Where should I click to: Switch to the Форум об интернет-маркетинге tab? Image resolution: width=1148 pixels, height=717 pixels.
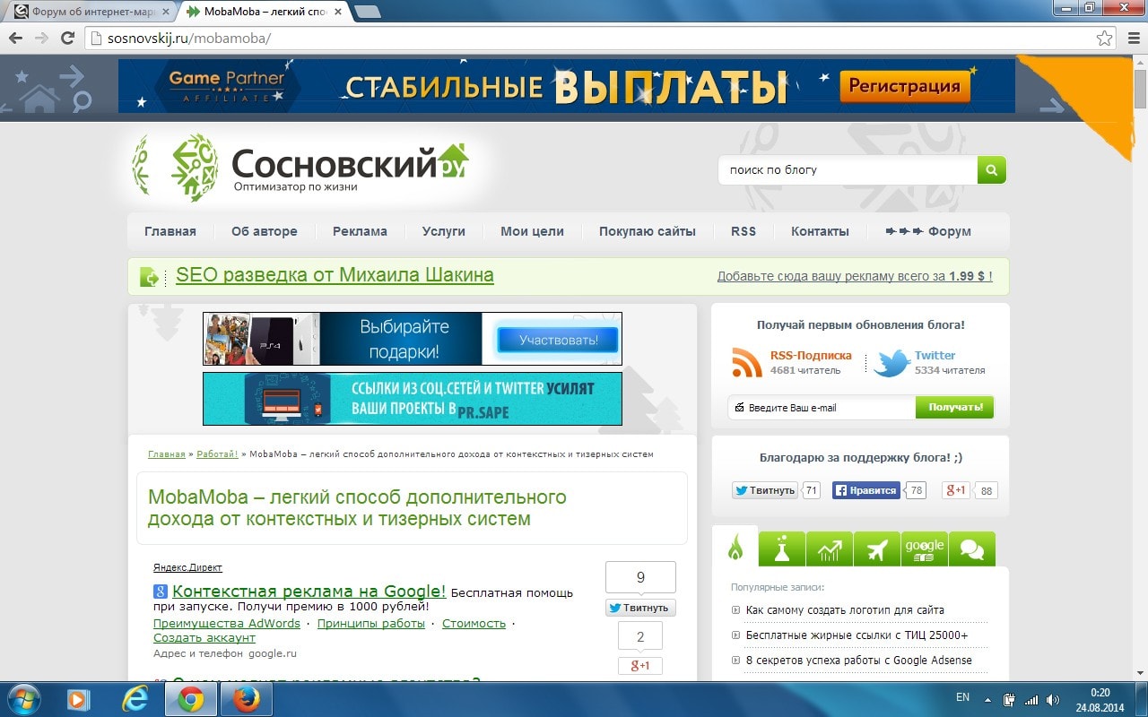point(88,12)
